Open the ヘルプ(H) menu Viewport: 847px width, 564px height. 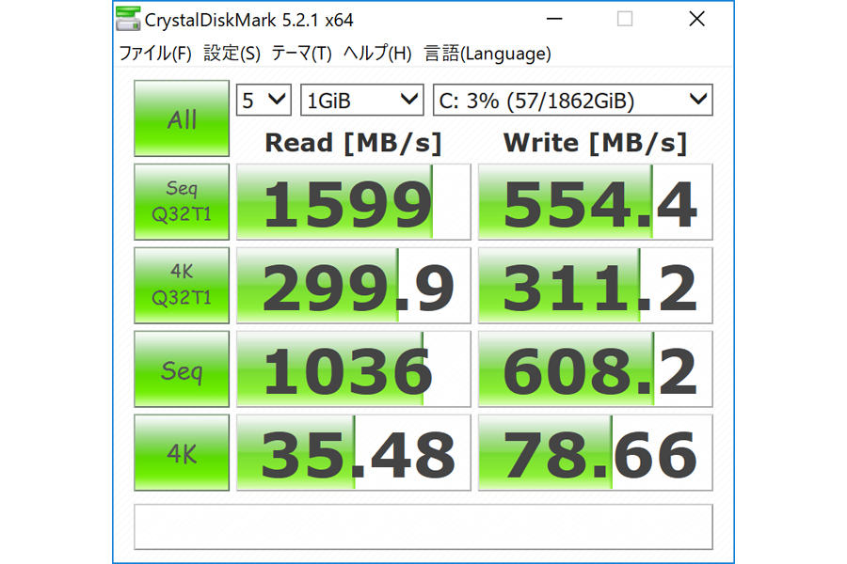coord(377,54)
